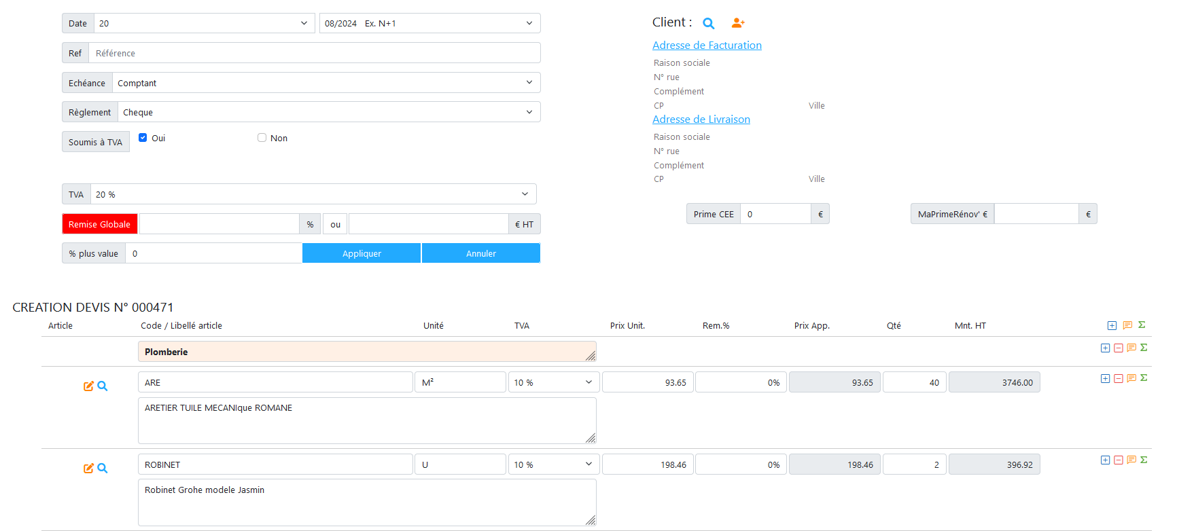Click the Appliquer button
Screen dimensions: 1194x531
coord(362,253)
